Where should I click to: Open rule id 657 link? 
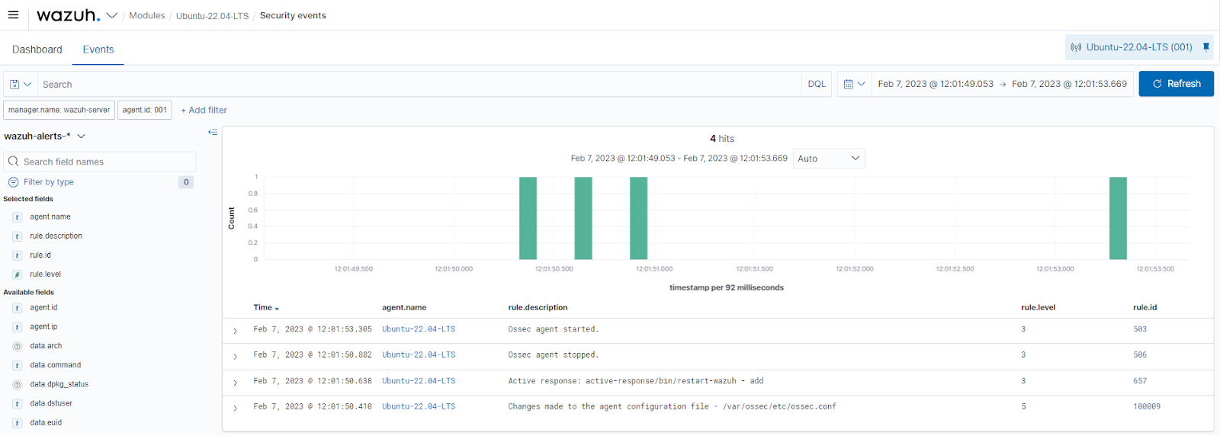click(1140, 381)
